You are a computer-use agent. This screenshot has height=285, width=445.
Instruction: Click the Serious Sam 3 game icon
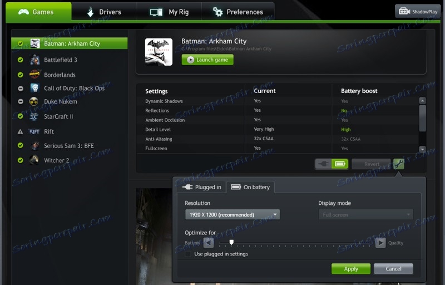pos(35,146)
